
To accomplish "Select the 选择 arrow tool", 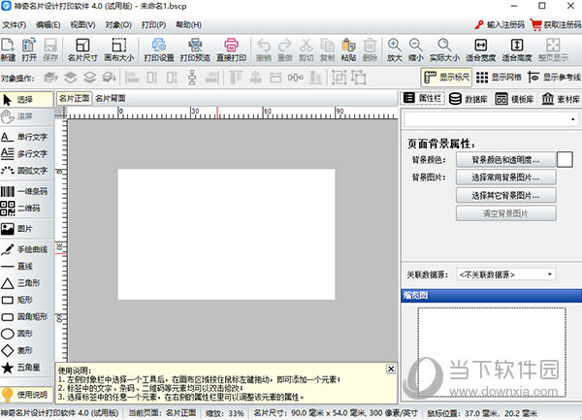I will 26,100.
